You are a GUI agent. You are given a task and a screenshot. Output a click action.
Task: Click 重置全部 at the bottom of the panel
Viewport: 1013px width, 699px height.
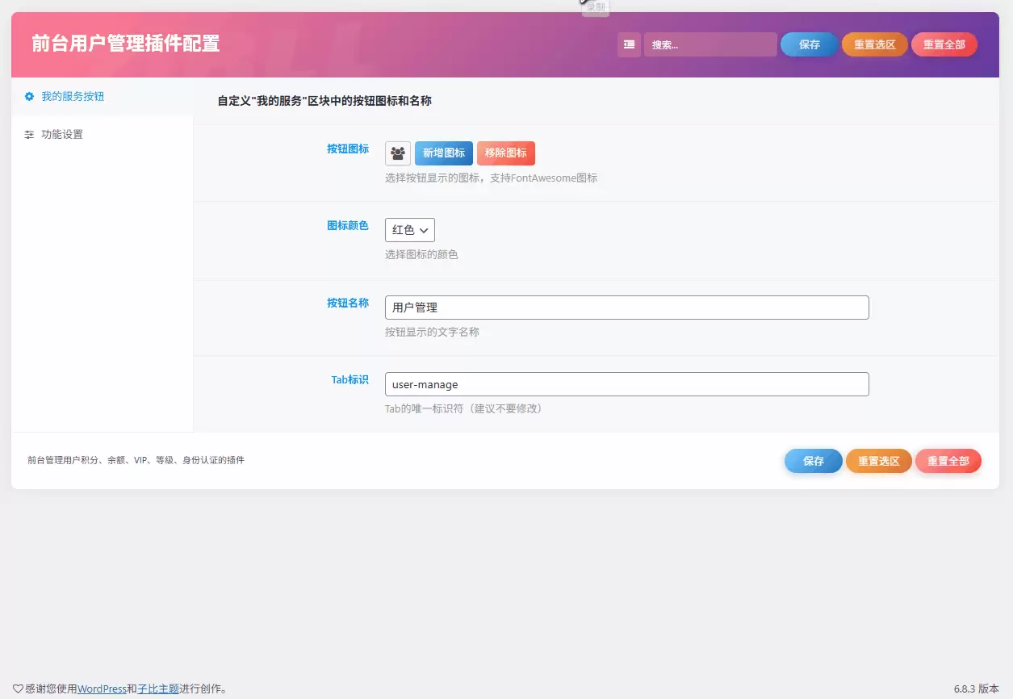[948, 461]
